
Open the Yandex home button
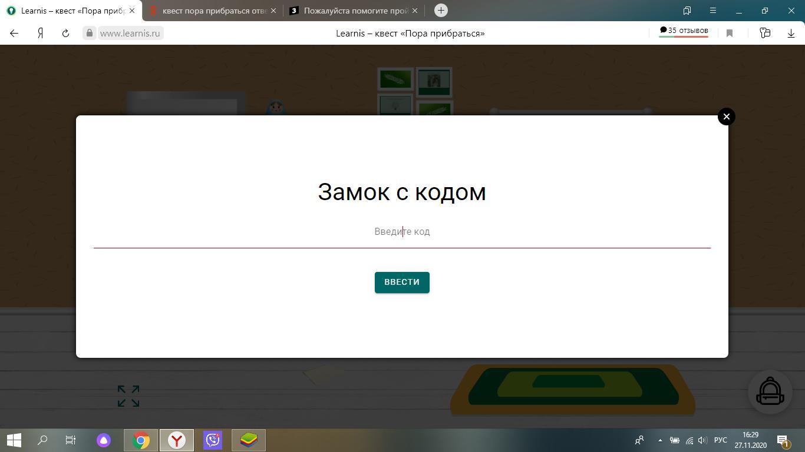click(40, 34)
